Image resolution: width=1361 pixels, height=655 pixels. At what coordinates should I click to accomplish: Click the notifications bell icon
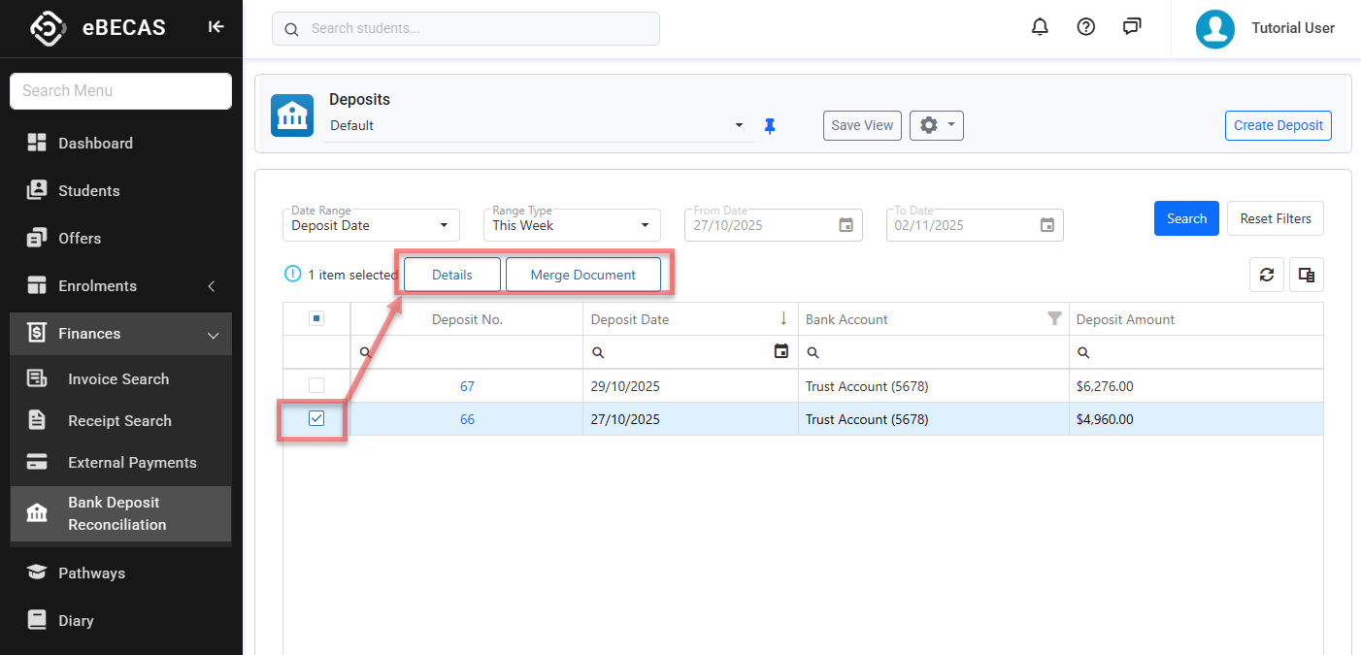click(1040, 27)
